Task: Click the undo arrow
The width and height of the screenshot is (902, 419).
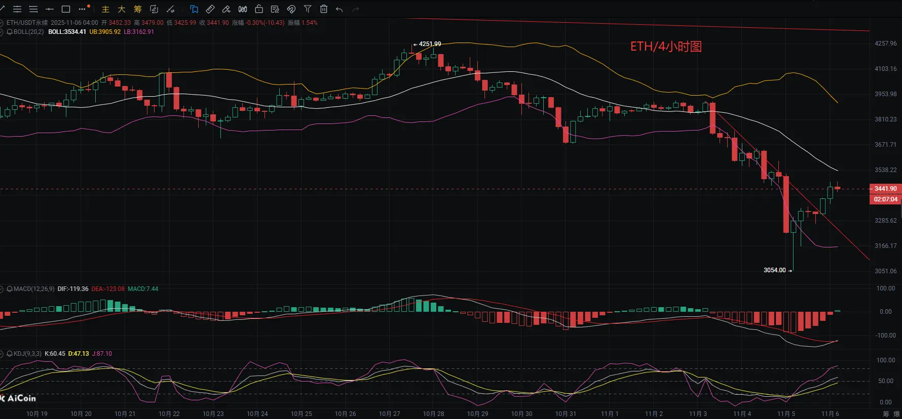Action: point(340,9)
